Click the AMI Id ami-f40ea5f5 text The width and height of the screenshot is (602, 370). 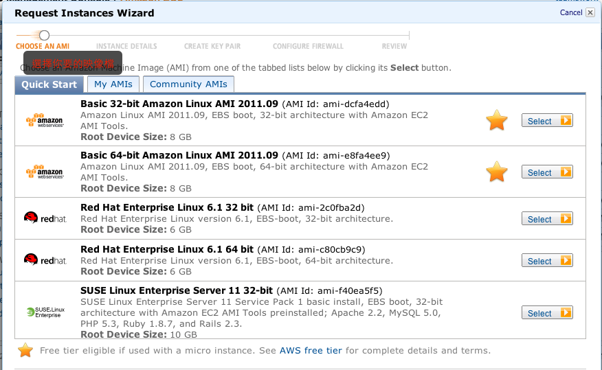[329, 291]
